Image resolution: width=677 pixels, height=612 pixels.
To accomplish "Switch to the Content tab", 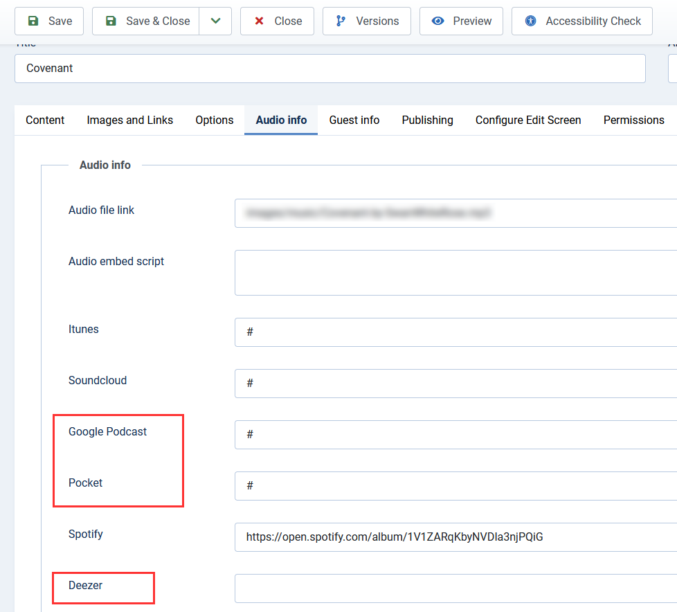I will point(45,120).
